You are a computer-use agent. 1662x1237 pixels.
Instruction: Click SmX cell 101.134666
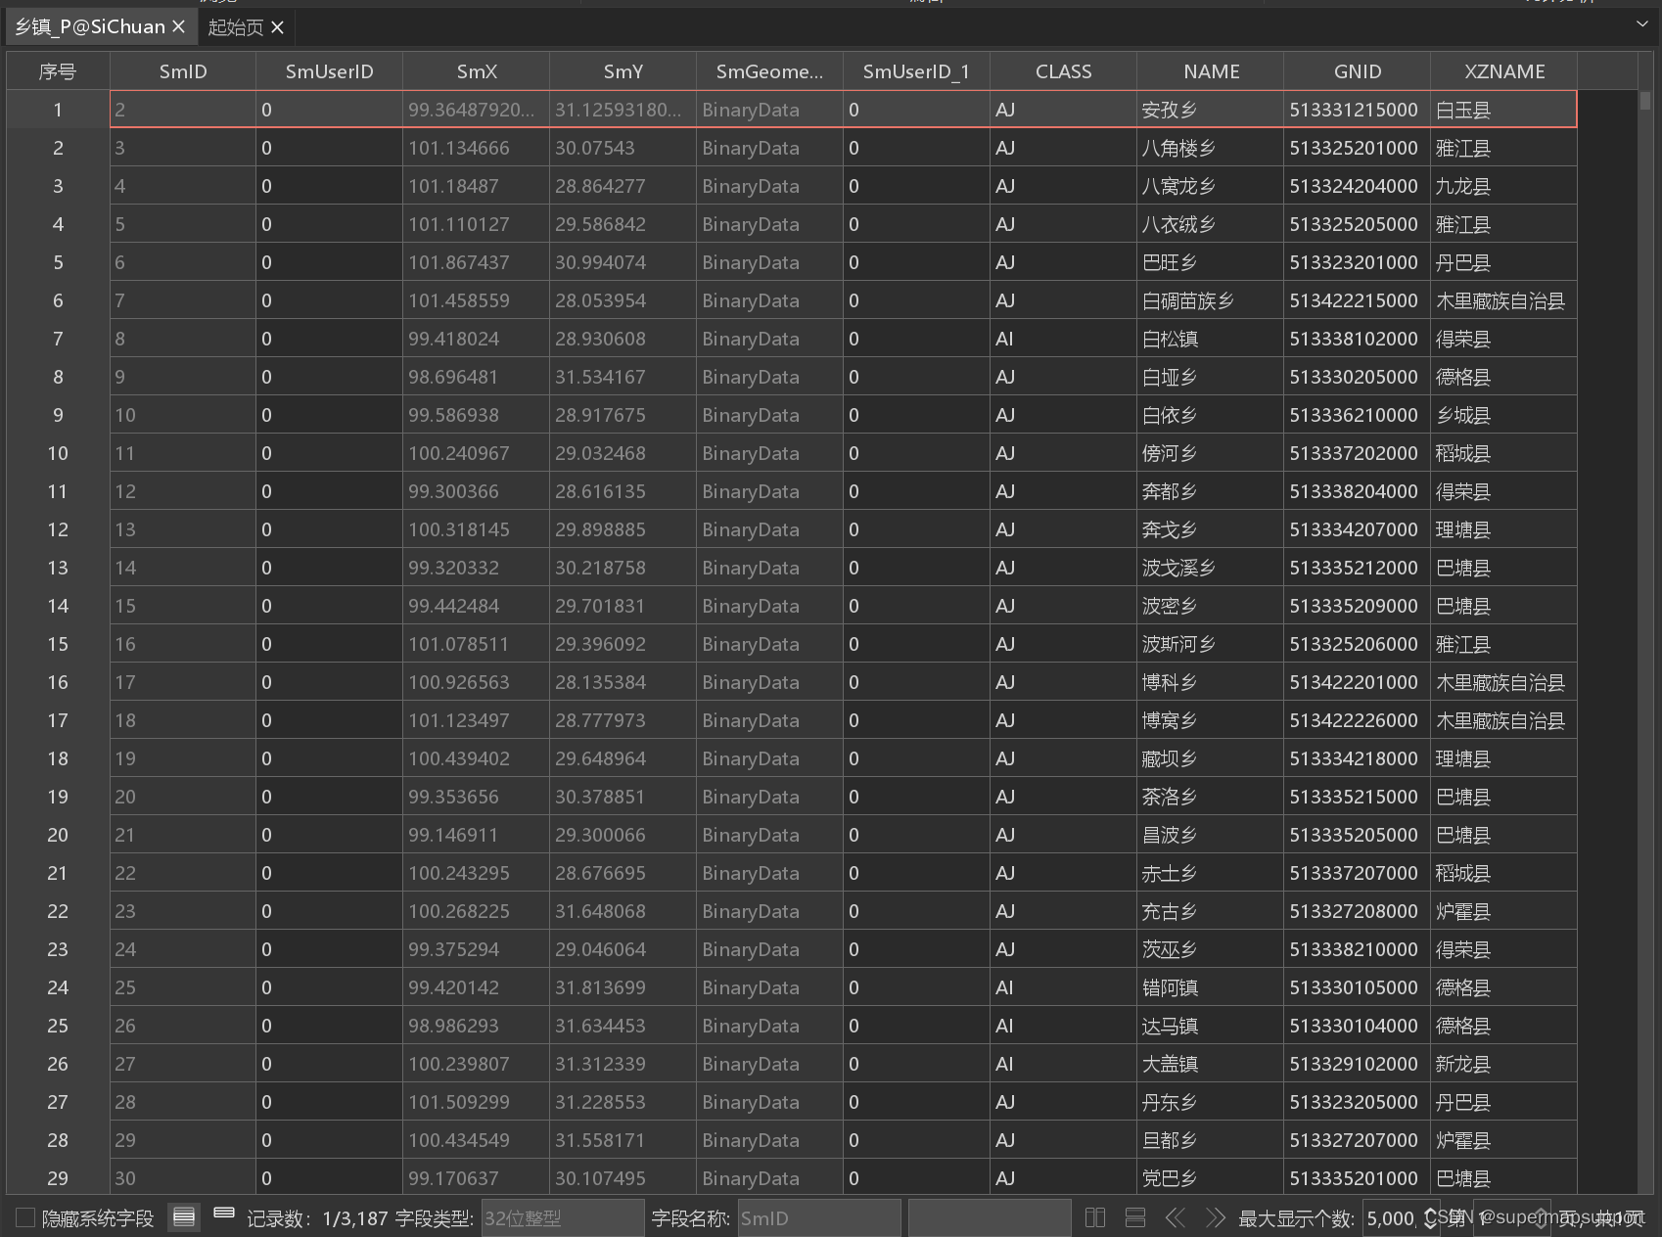pyautogui.click(x=476, y=148)
